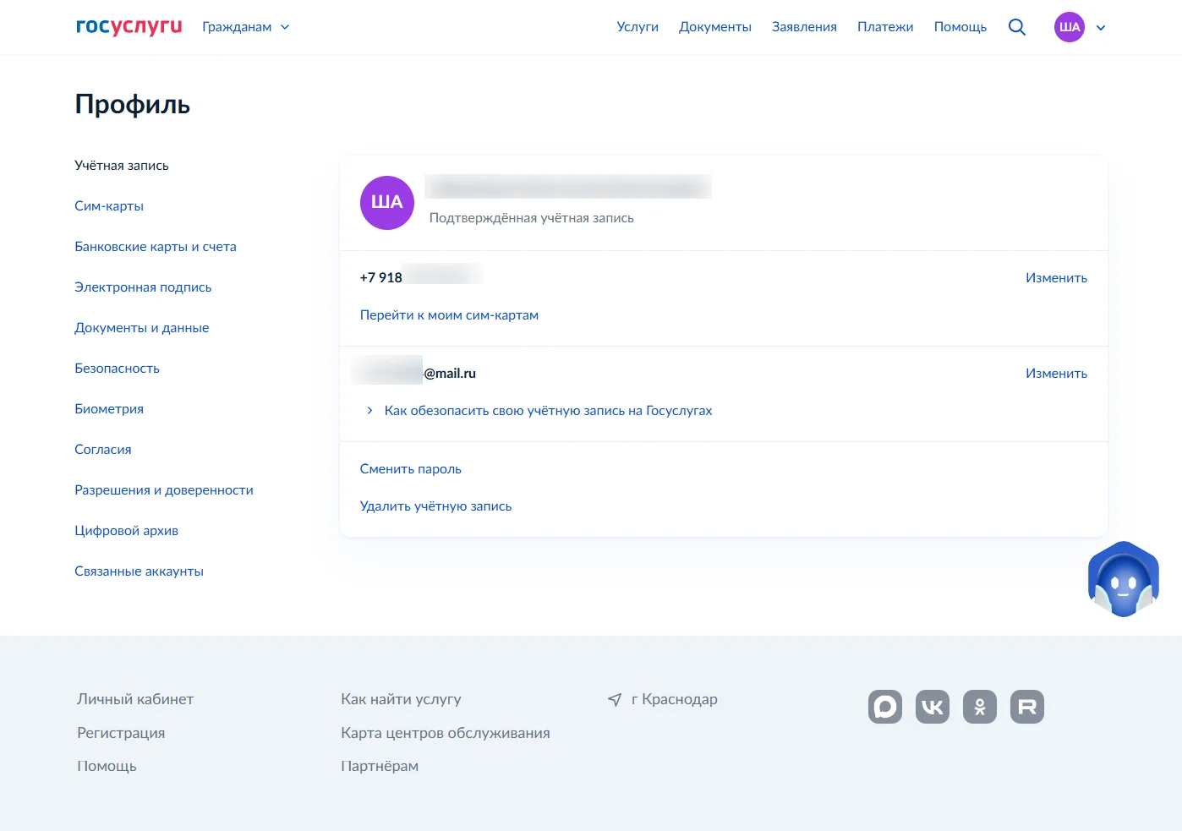Open Регистрация footer link
The image size is (1182, 831).
121,733
